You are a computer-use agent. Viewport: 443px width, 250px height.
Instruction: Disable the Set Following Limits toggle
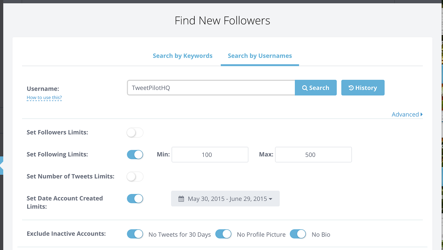point(135,155)
